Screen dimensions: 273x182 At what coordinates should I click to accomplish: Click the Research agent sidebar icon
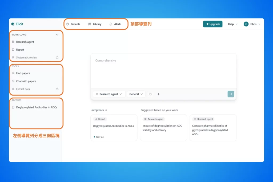click(13, 42)
